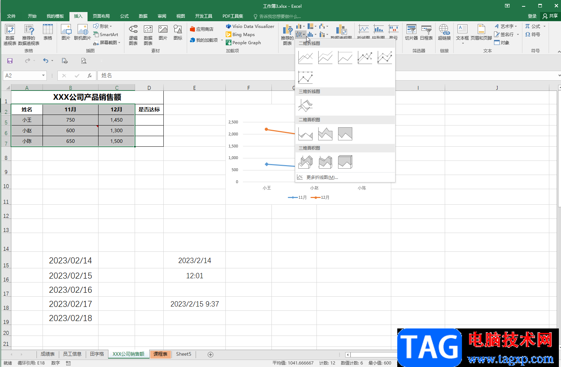This screenshot has height=367, width=561.
Task: Insert a column sparkline (柱形图)
Action: click(x=378, y=32)
